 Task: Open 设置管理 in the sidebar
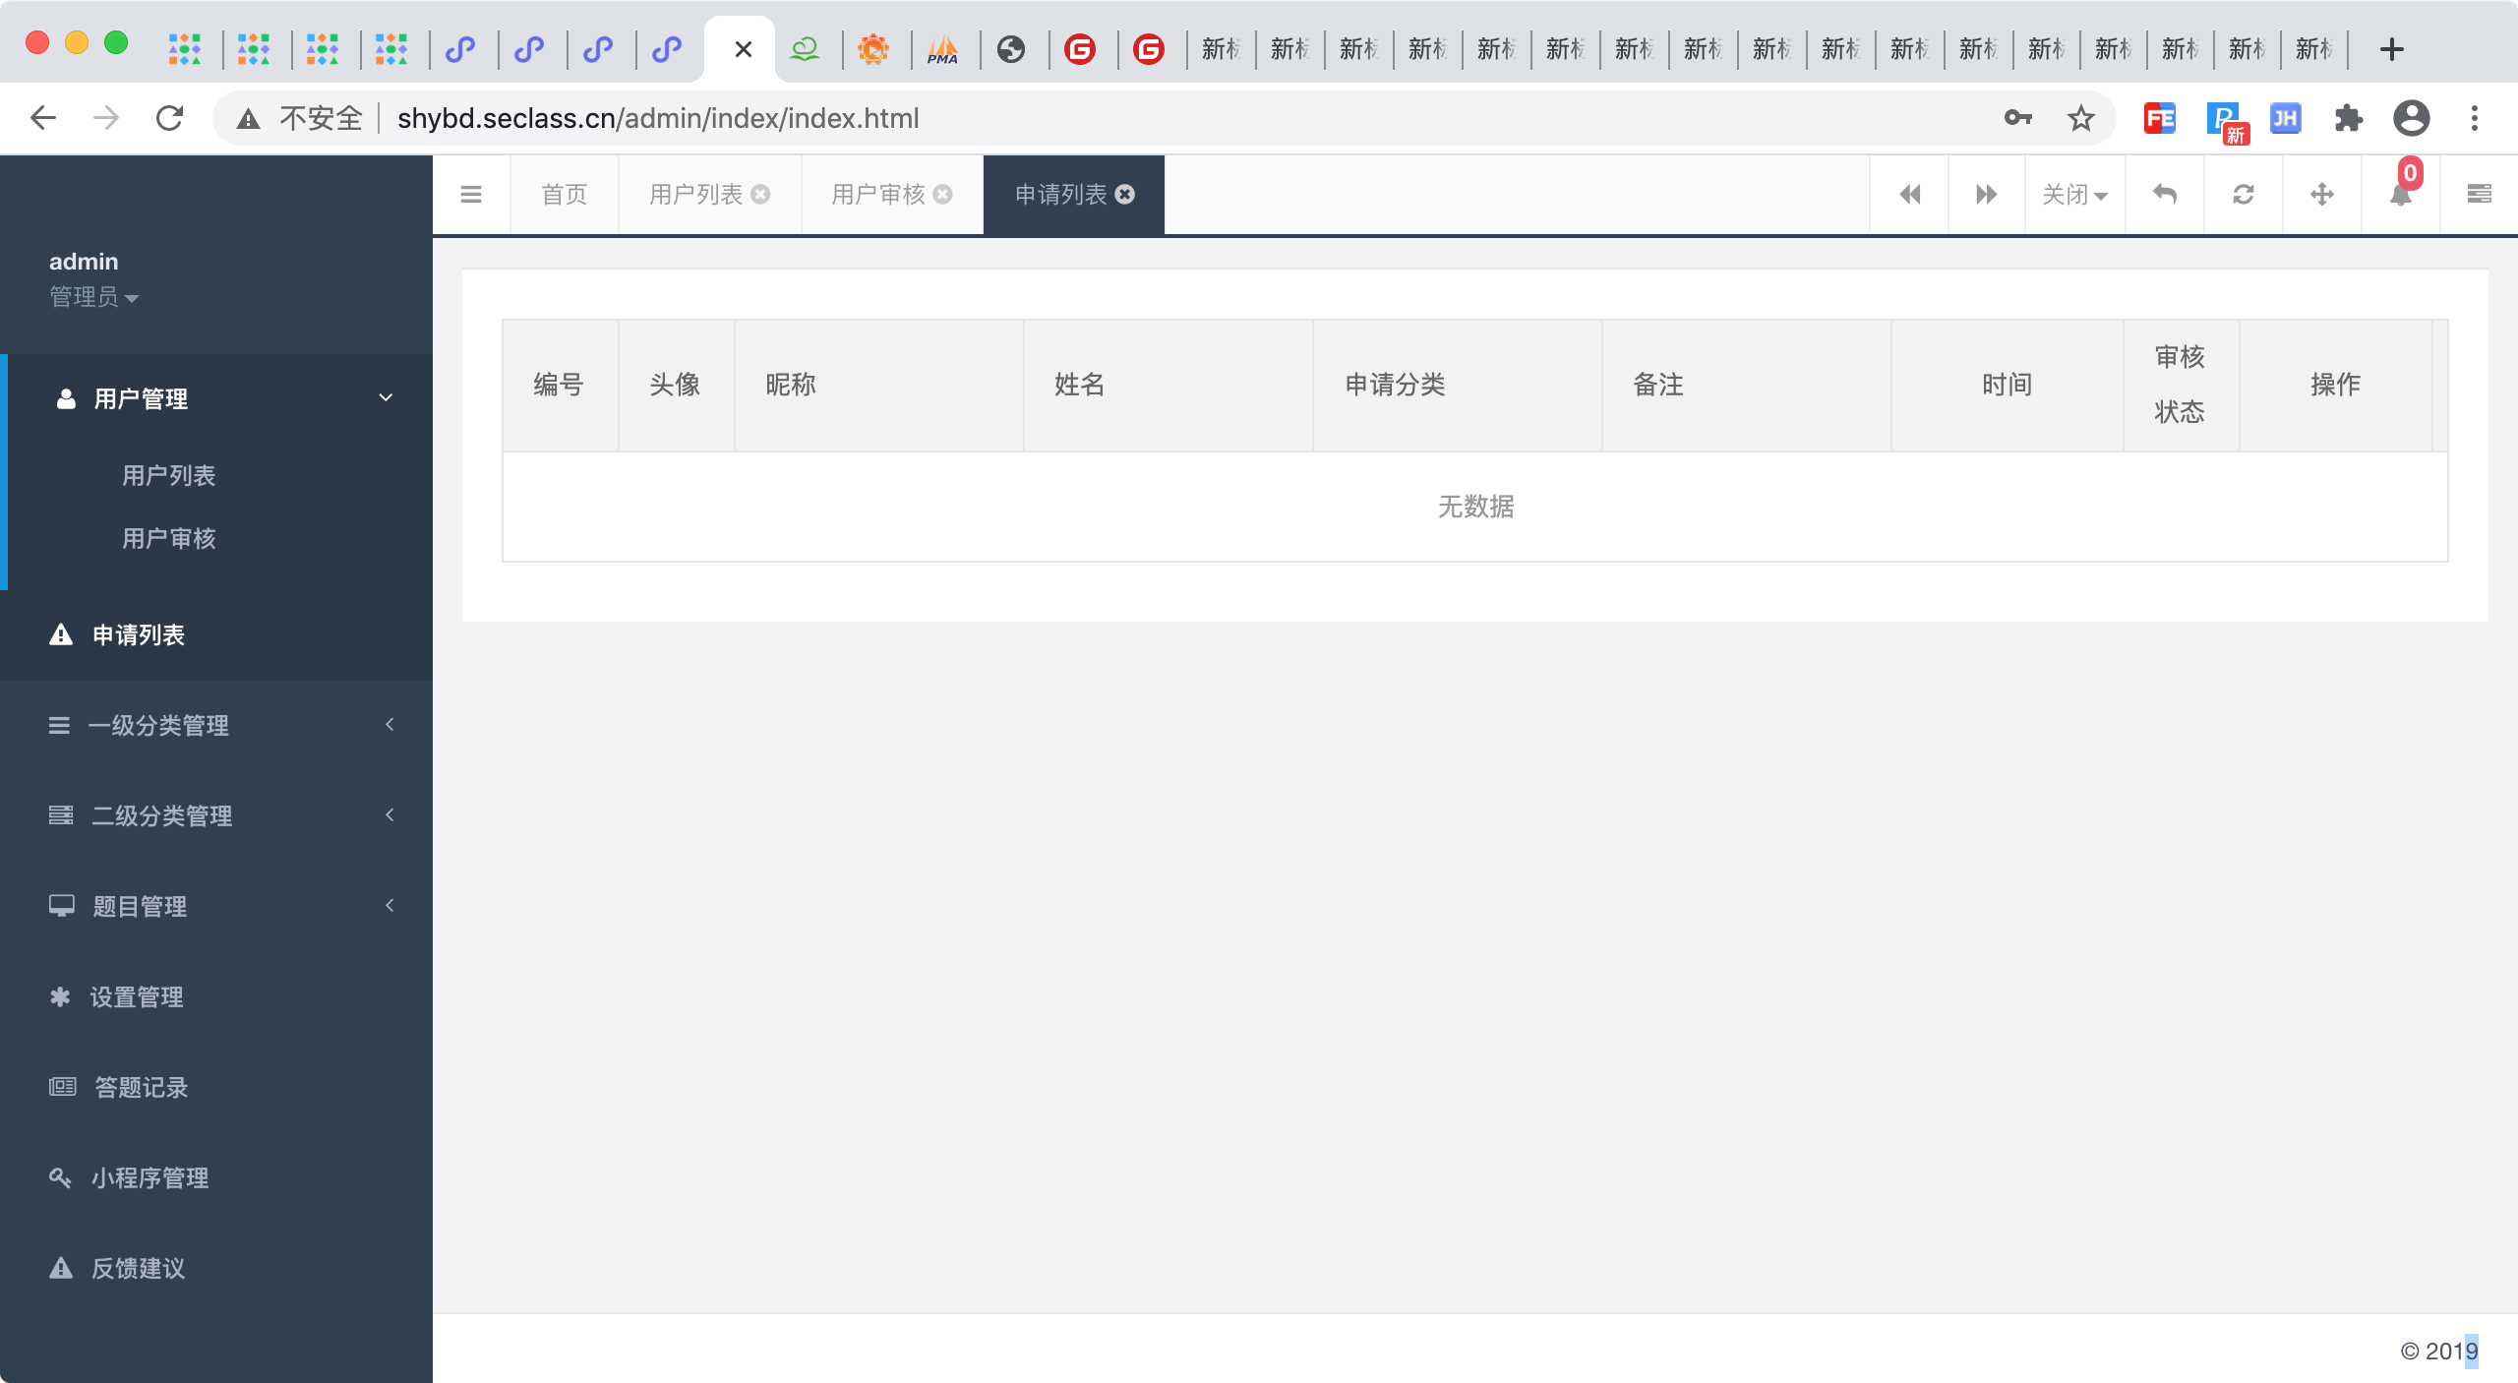(137, 997)
